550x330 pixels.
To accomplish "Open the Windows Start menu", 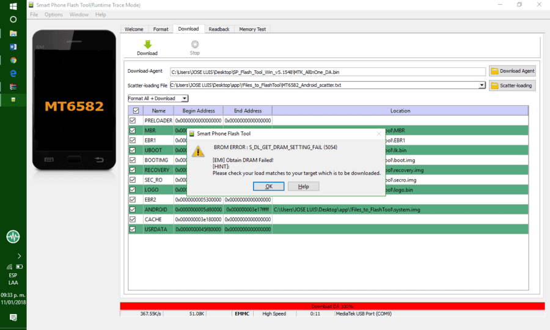I will click(13, 6).
